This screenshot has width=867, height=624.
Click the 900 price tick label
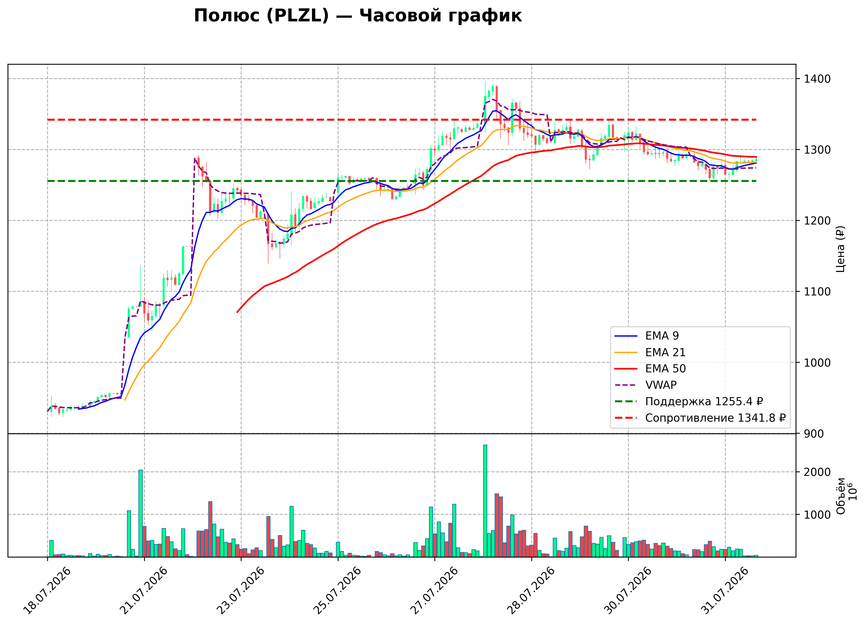coord(814,434)
